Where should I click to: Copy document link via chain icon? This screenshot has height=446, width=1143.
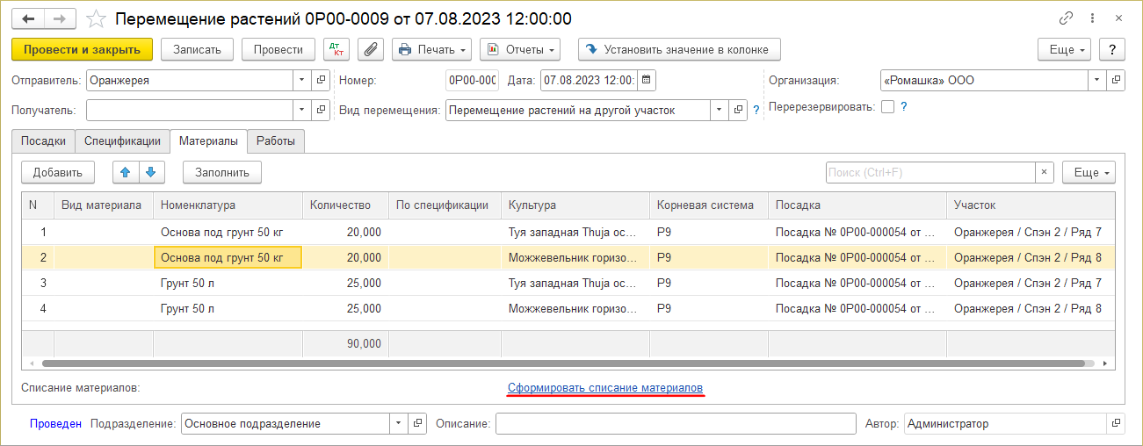[x=1067, y=18]
